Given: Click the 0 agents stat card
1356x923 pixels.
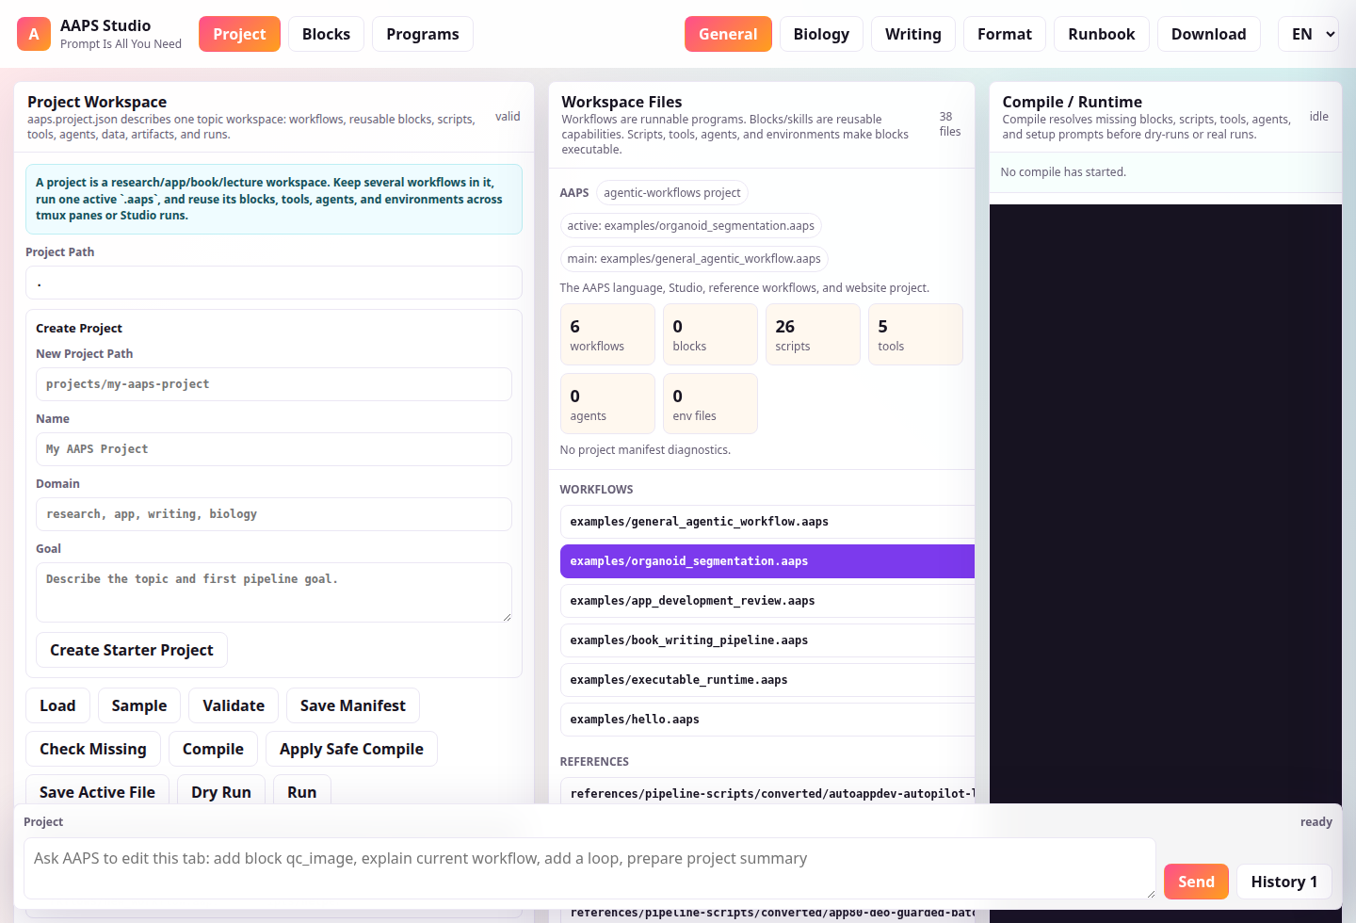Looking at the screenshot, I should tap(607, 404).
